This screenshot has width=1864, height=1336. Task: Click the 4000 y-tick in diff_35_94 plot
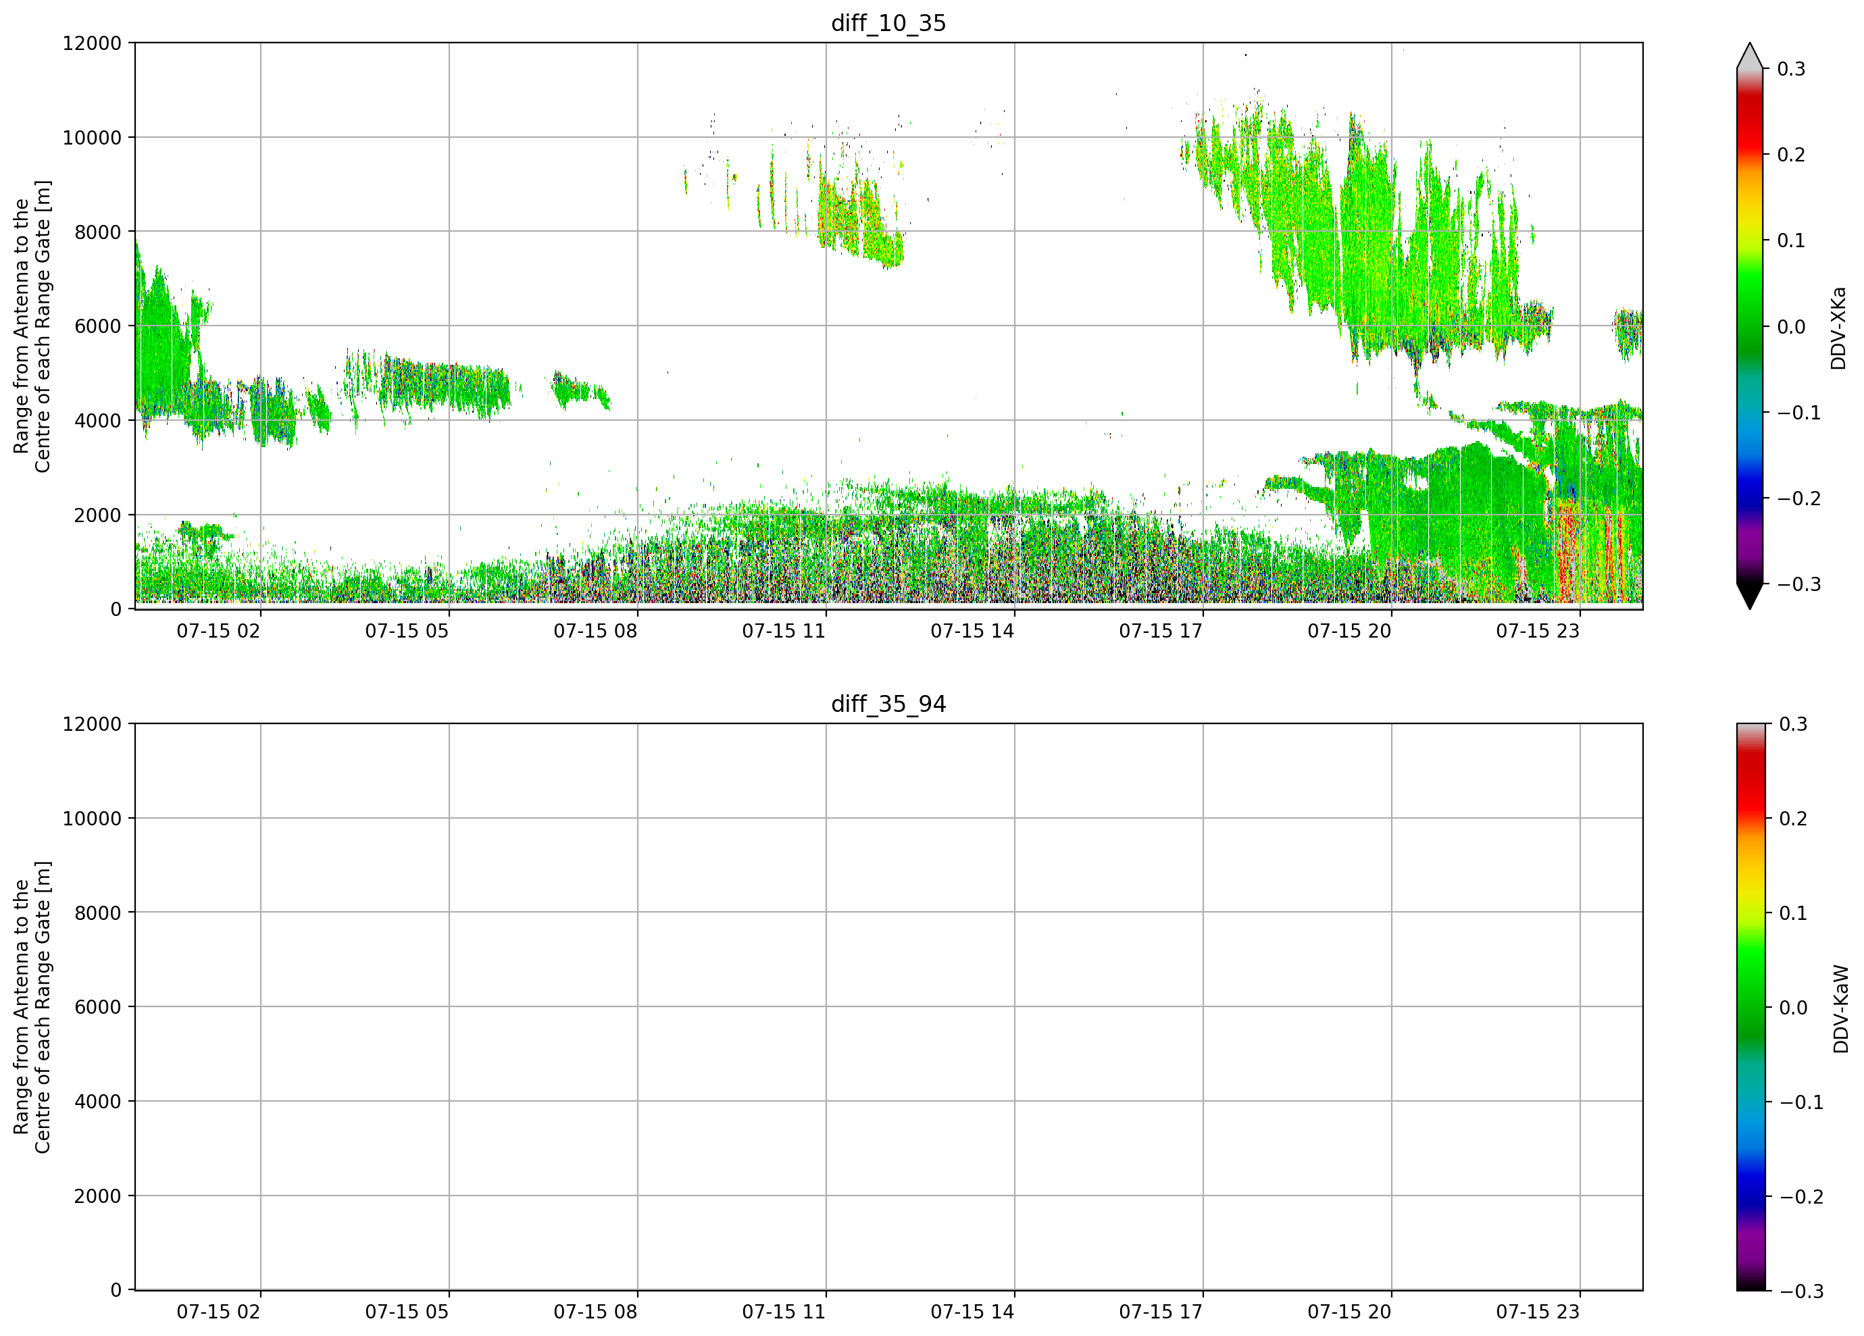point(98,1102)
